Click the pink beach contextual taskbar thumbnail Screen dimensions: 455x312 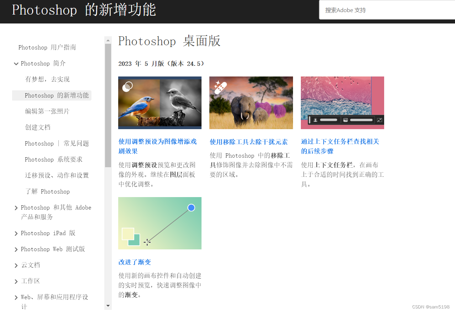(x=342, y=102)
